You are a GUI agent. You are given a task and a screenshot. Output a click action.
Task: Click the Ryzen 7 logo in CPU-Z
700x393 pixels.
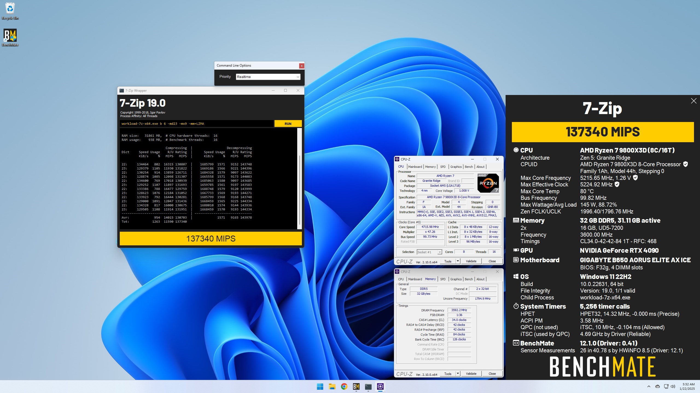[x=488, y=183]
